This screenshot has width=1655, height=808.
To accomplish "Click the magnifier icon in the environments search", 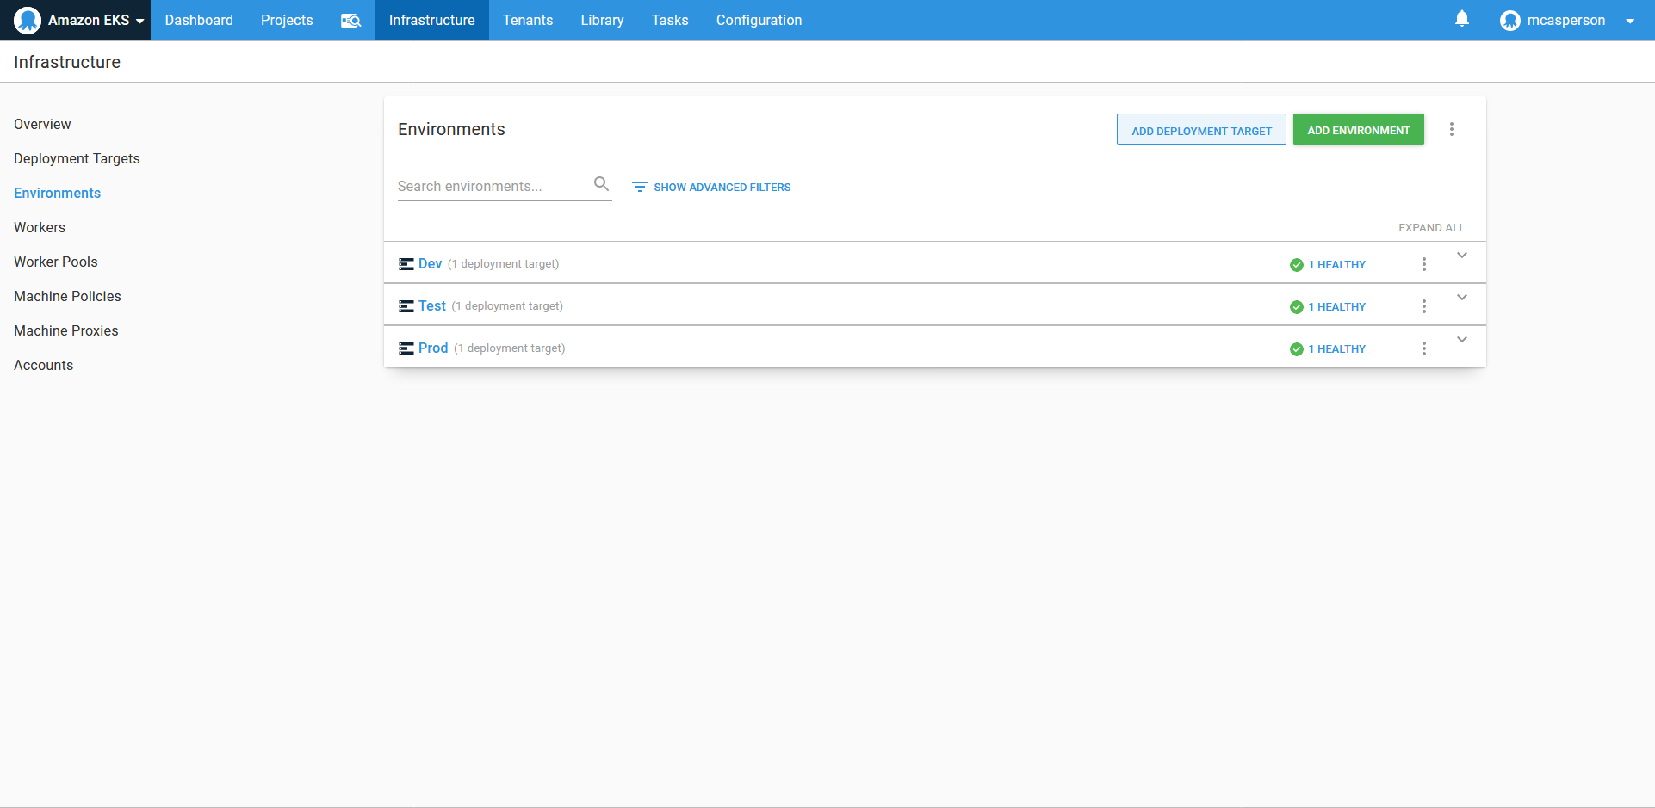I will coord(601,183).
